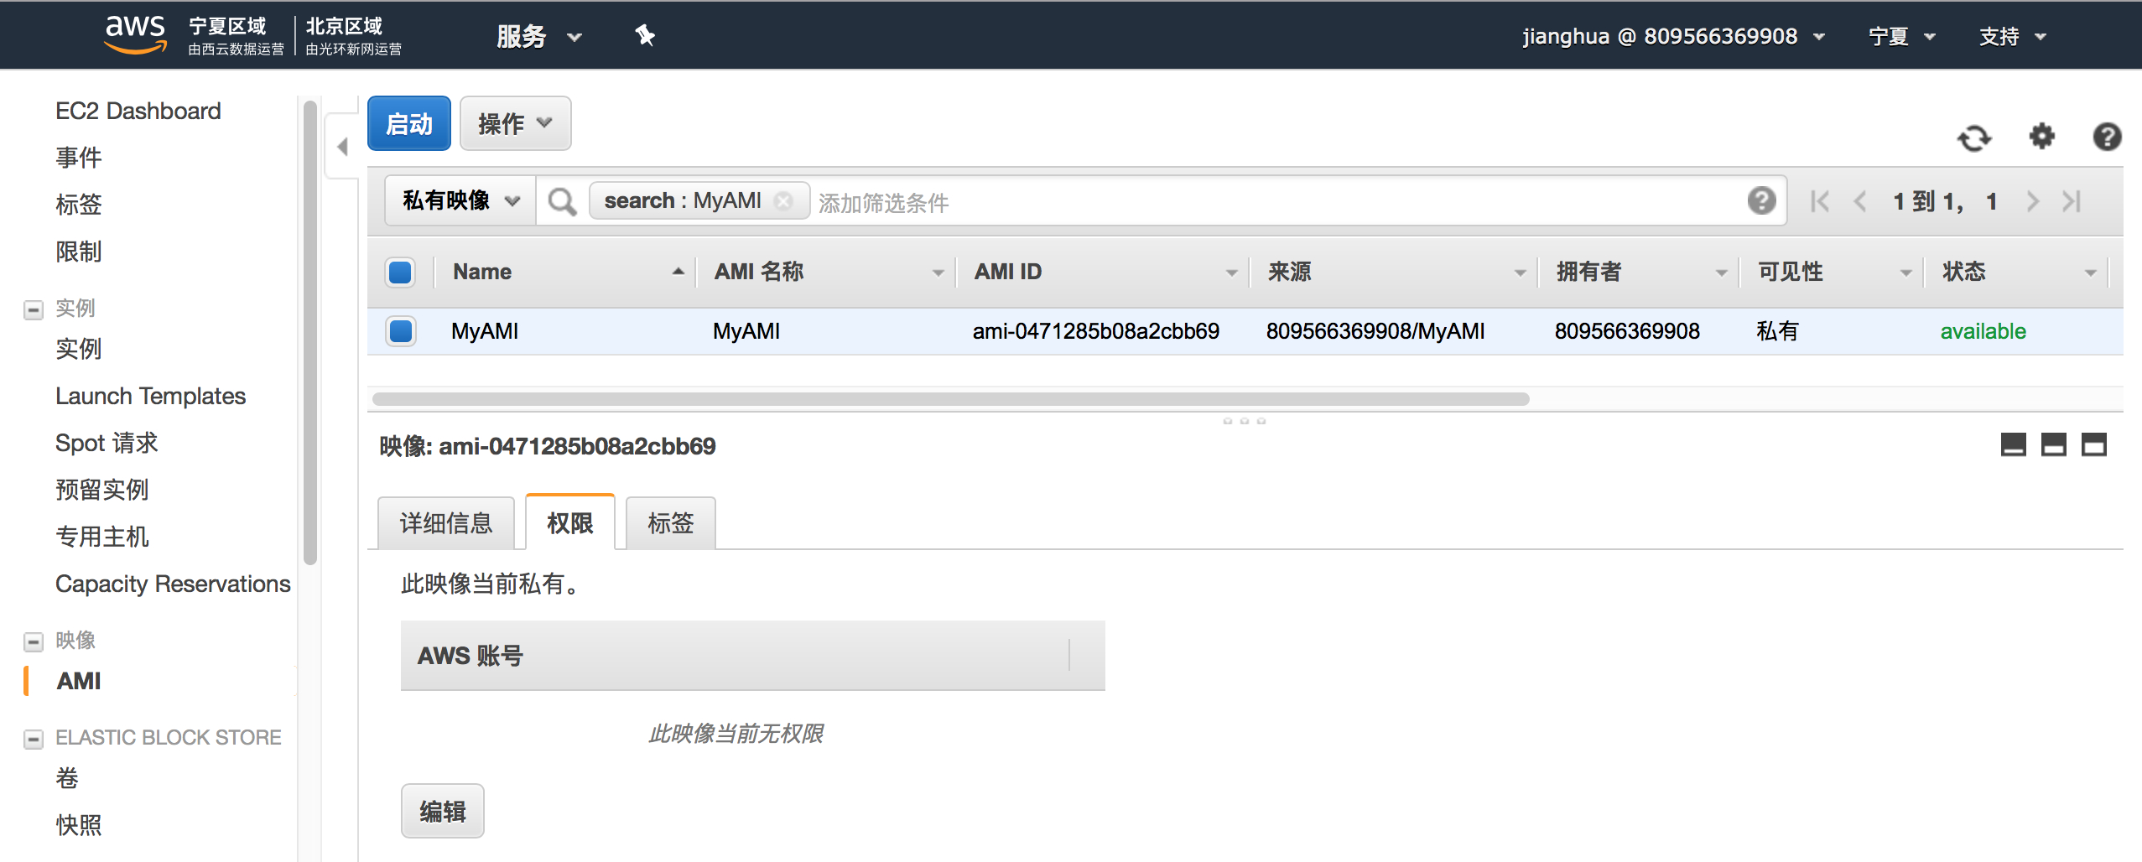This screenshot has width=2142, height=862.
Task: Open the 服务 services menu
Action: (x=538, y=36)
